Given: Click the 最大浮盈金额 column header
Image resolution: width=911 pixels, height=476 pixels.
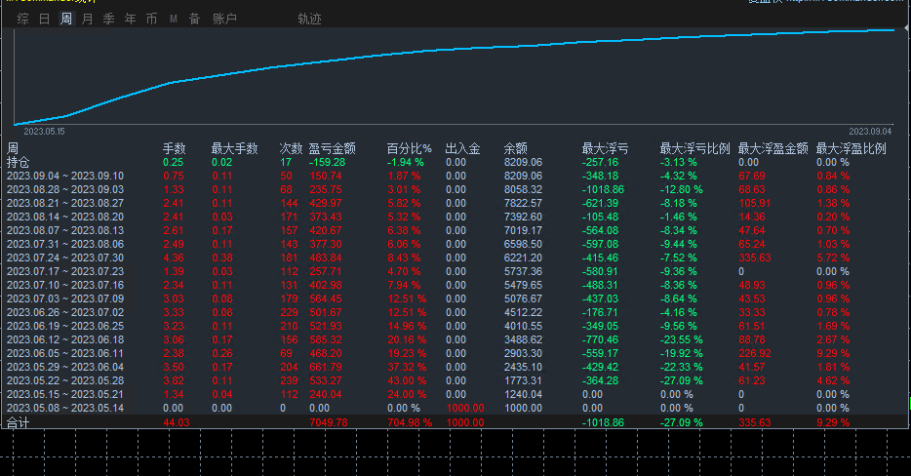Looking at the screenshot, I should pyautogui.click(x=772, y=148).
